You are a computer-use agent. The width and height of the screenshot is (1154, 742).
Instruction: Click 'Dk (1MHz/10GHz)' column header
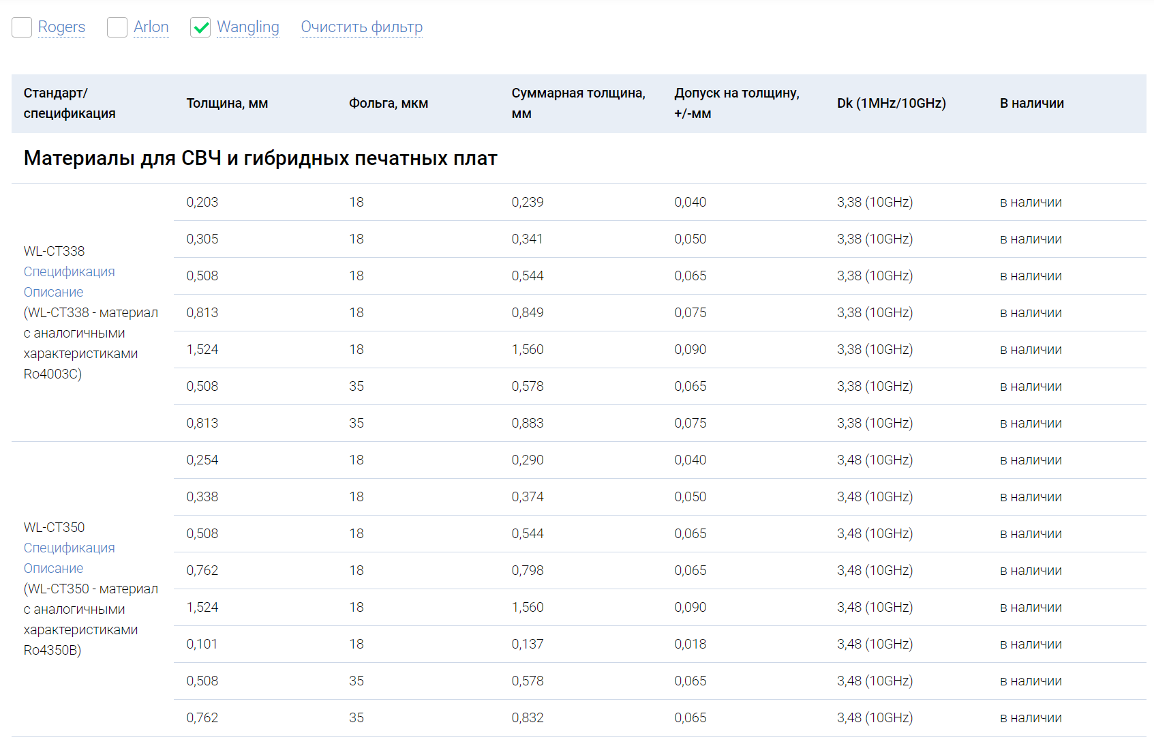[892, 103]
